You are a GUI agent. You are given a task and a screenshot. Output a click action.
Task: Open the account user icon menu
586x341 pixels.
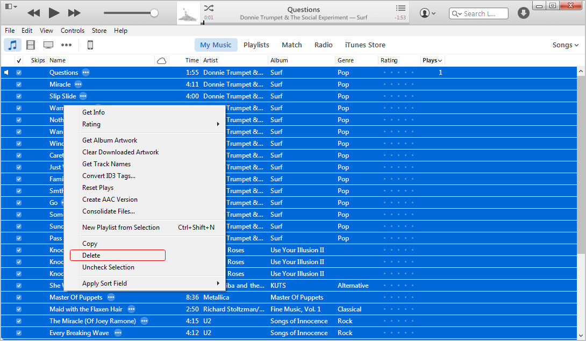(x=427, y=13)
